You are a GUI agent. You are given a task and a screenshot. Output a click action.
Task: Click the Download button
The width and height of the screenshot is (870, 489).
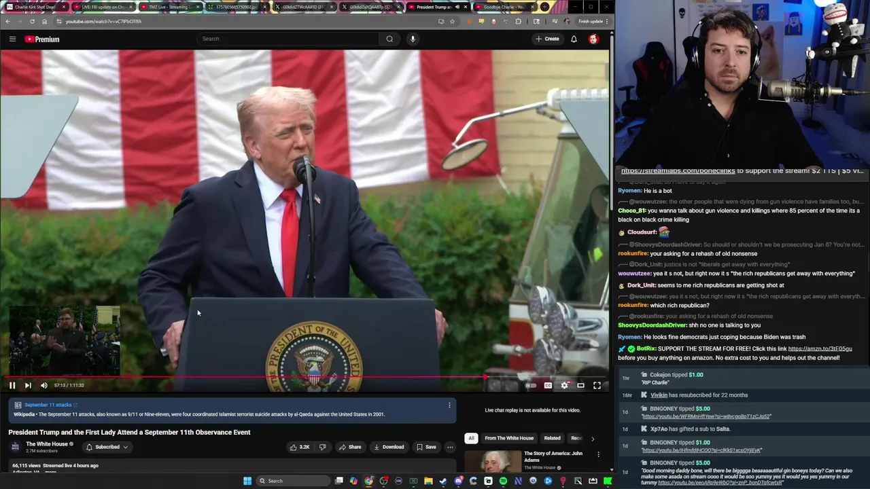click(x=389, y=447)
